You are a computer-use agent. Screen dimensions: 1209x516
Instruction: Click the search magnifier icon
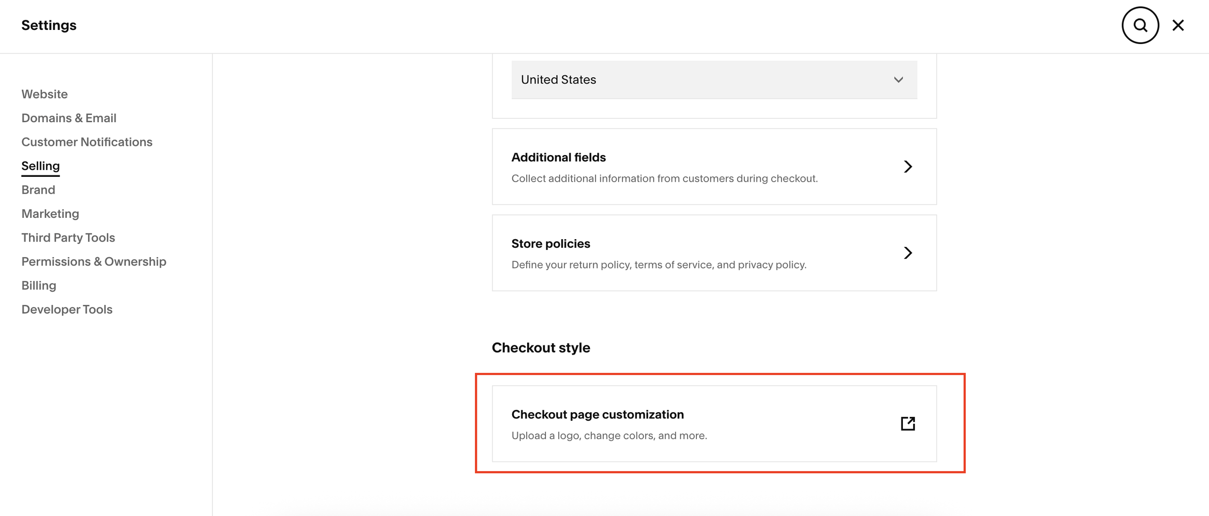pyautogui.click(x=1140, y=25)
